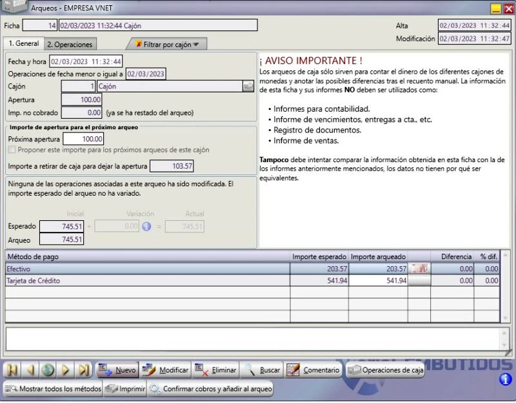Click 'Confirmar cobros y añadir al arqueo'
The height and width of the screenshot is (403, 516).
(x=211, y=389)
